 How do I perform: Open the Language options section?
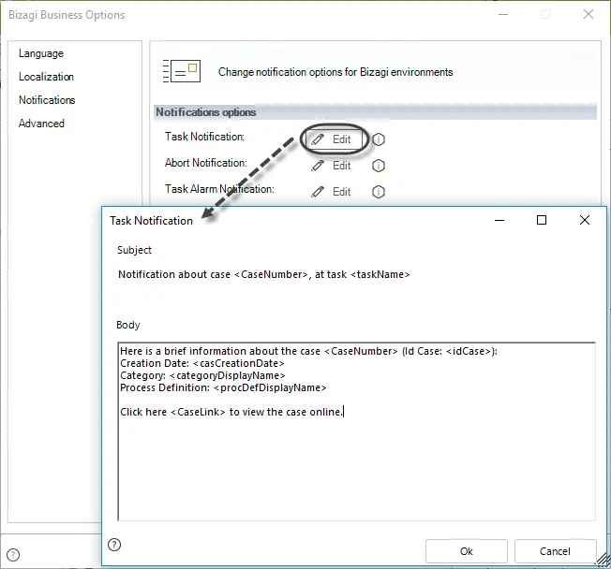[41, 53]
